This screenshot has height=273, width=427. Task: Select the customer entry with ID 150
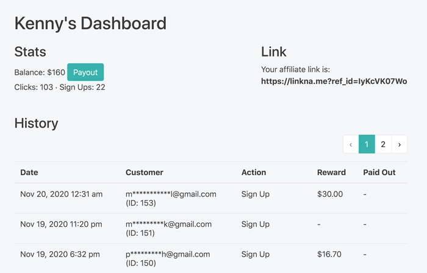[x=168, y=258]
